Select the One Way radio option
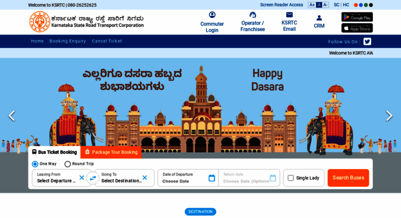Screen dimensions: 401x218 [35, 164]
